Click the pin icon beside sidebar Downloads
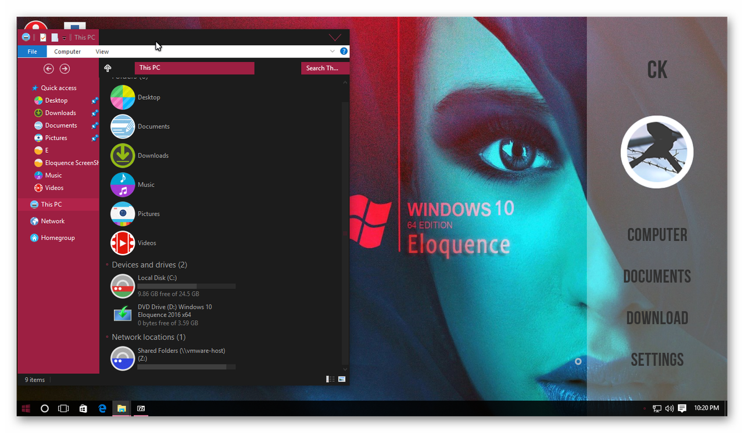This screenshot has height=433, width=744. [x=95, y=113]
